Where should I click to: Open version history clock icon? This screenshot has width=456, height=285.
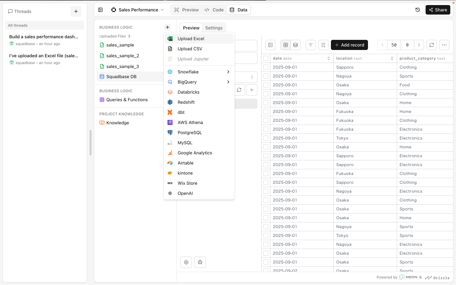pyautogui.click(x=418, y=10)
